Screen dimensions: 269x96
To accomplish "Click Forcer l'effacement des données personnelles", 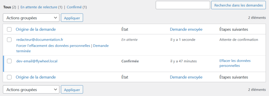I will tap(53, 46).
